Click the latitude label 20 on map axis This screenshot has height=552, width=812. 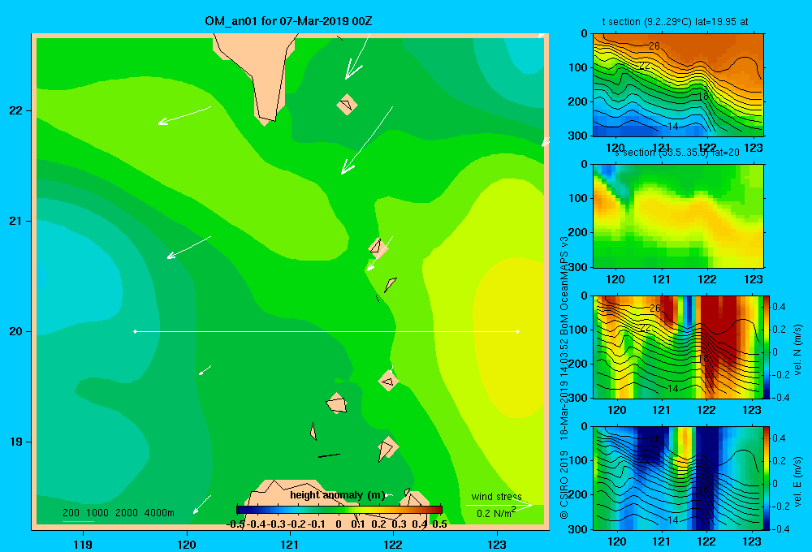[x=16, y=331]
